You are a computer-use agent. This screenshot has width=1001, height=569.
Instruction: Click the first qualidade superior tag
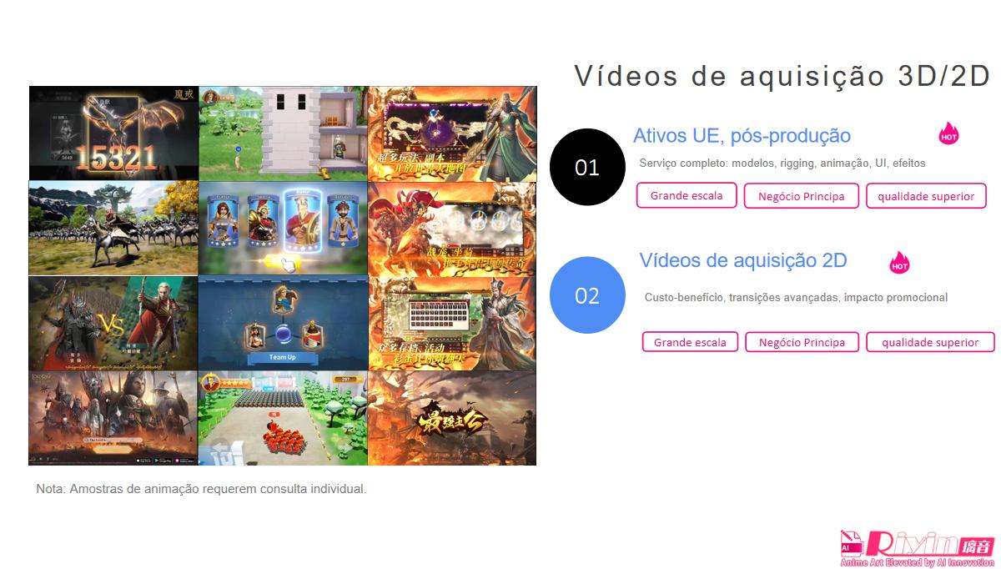[926, 196]
